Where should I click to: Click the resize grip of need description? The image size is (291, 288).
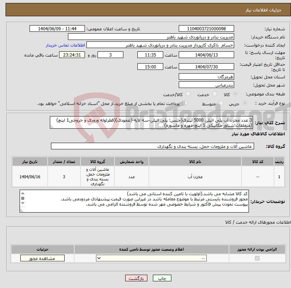52,127
